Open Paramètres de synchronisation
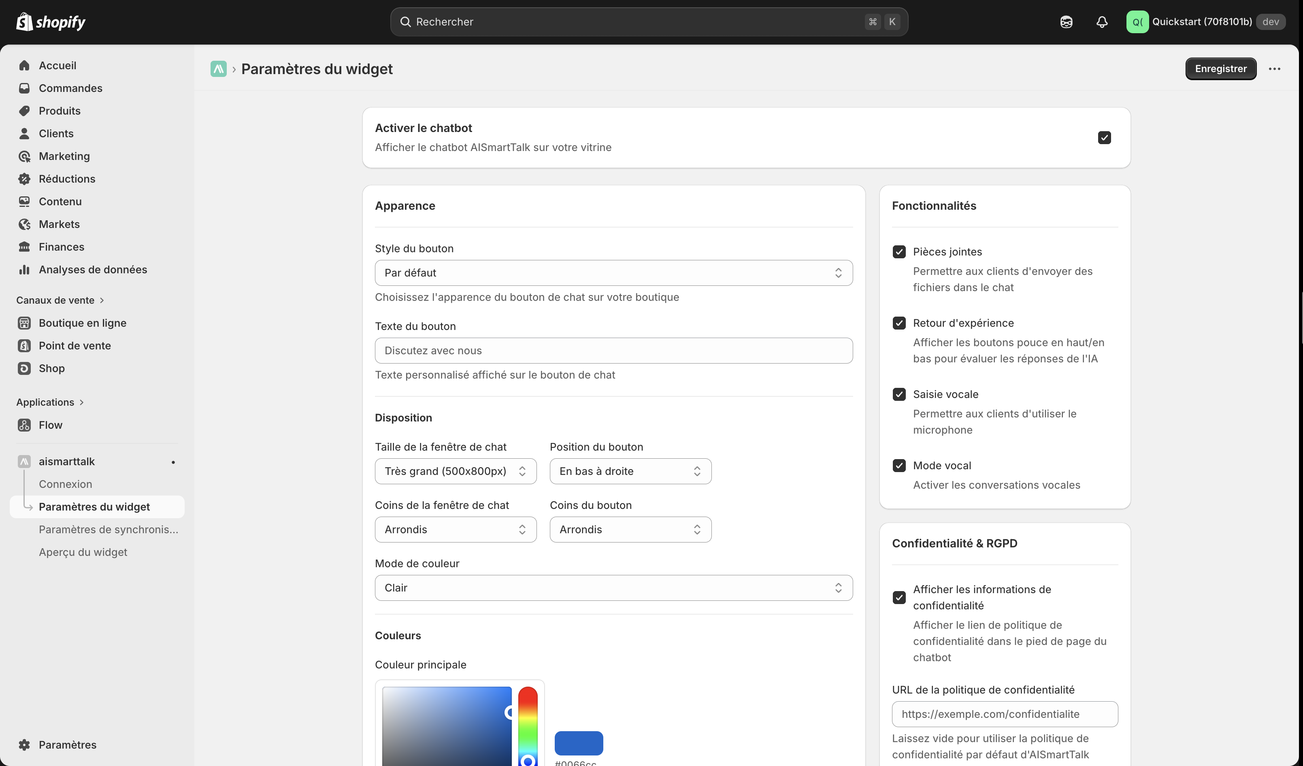The image size is (1303, 766). coord(108,529)
